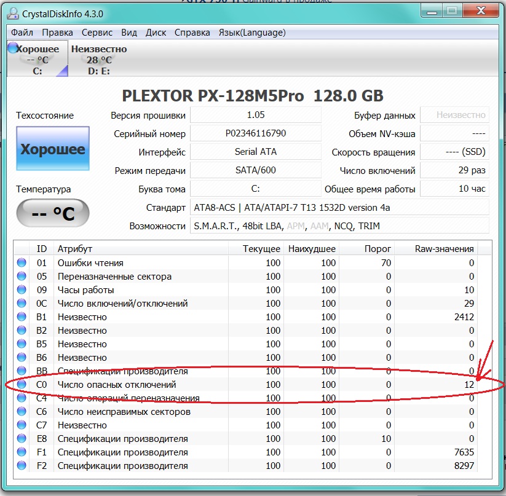The height and width of the screenshot is (496, 506).
Task: Click the rotation speed field showing (SSD)
Action: [x=454, y=152]
